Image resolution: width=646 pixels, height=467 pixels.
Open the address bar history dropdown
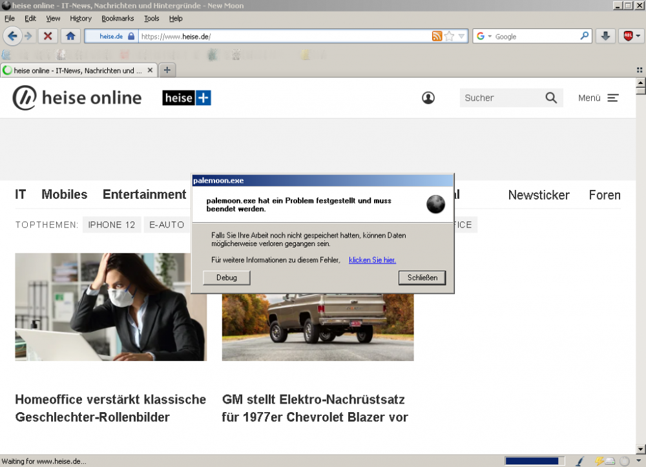[x=461, y=36]
